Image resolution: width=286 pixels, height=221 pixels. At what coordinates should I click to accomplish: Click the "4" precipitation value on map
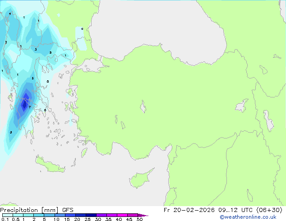[x=10, y=14]
